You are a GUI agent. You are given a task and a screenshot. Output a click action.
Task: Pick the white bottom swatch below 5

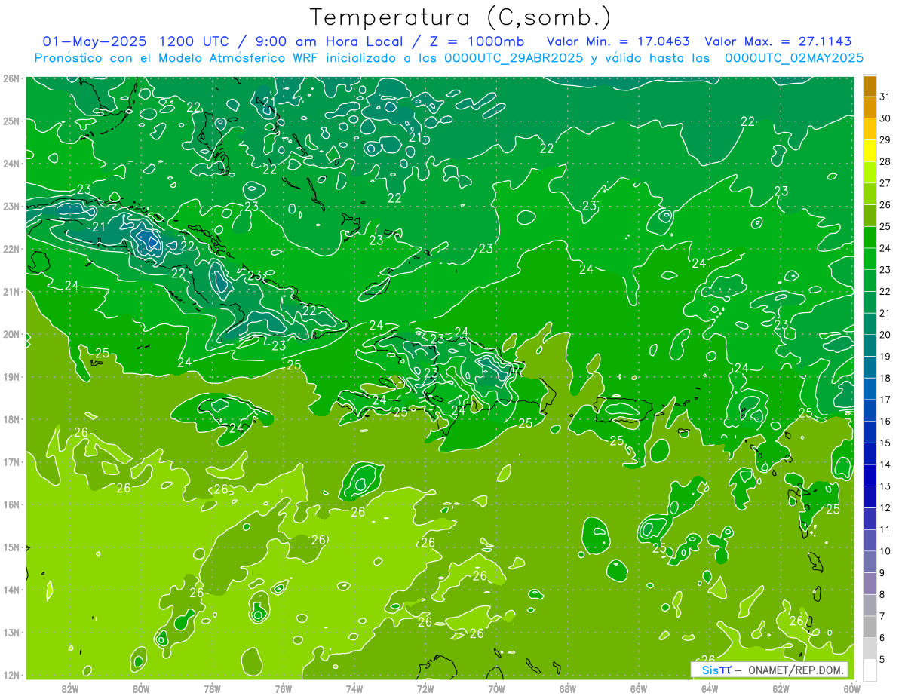coord(870,670)
